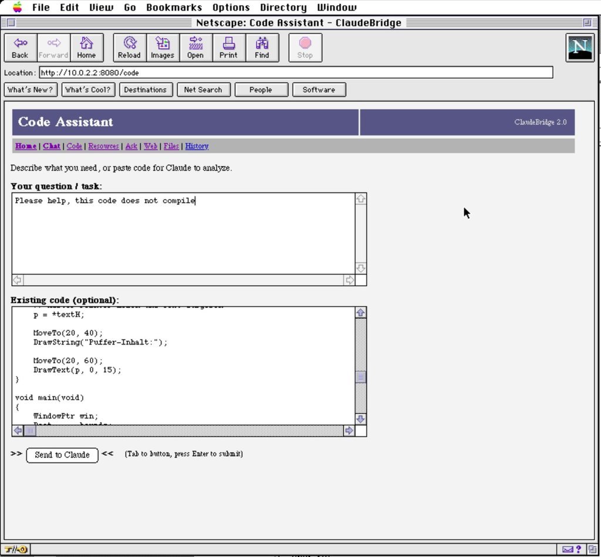Click code box scroll down arrow
The width and height of the screenshot is (601, 557).
(361, 419)
